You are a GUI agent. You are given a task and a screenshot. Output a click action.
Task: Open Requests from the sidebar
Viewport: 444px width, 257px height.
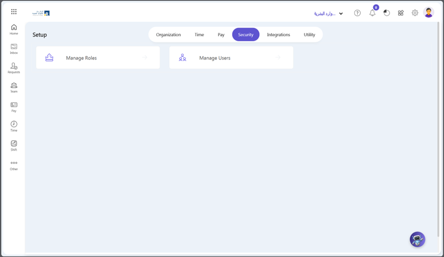(14, 68)
